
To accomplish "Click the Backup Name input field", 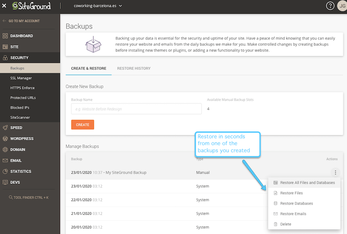I will 136,109.
